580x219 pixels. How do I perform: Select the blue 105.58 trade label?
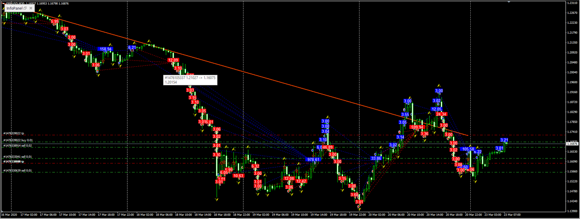pos(468,149)
